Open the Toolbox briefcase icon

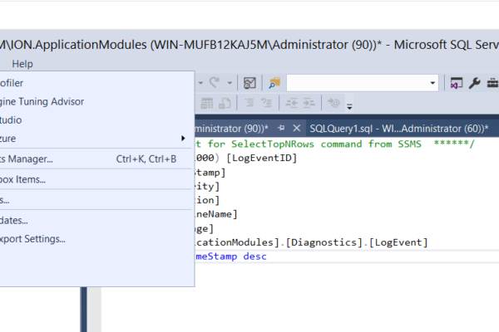click(x=492, y=83)
